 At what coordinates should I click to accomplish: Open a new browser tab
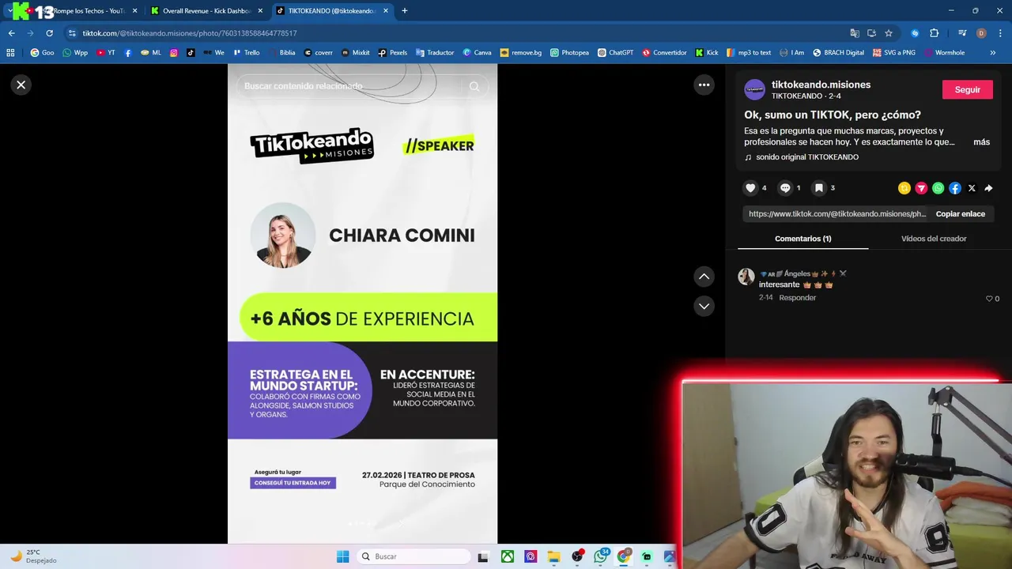point(405,11)
